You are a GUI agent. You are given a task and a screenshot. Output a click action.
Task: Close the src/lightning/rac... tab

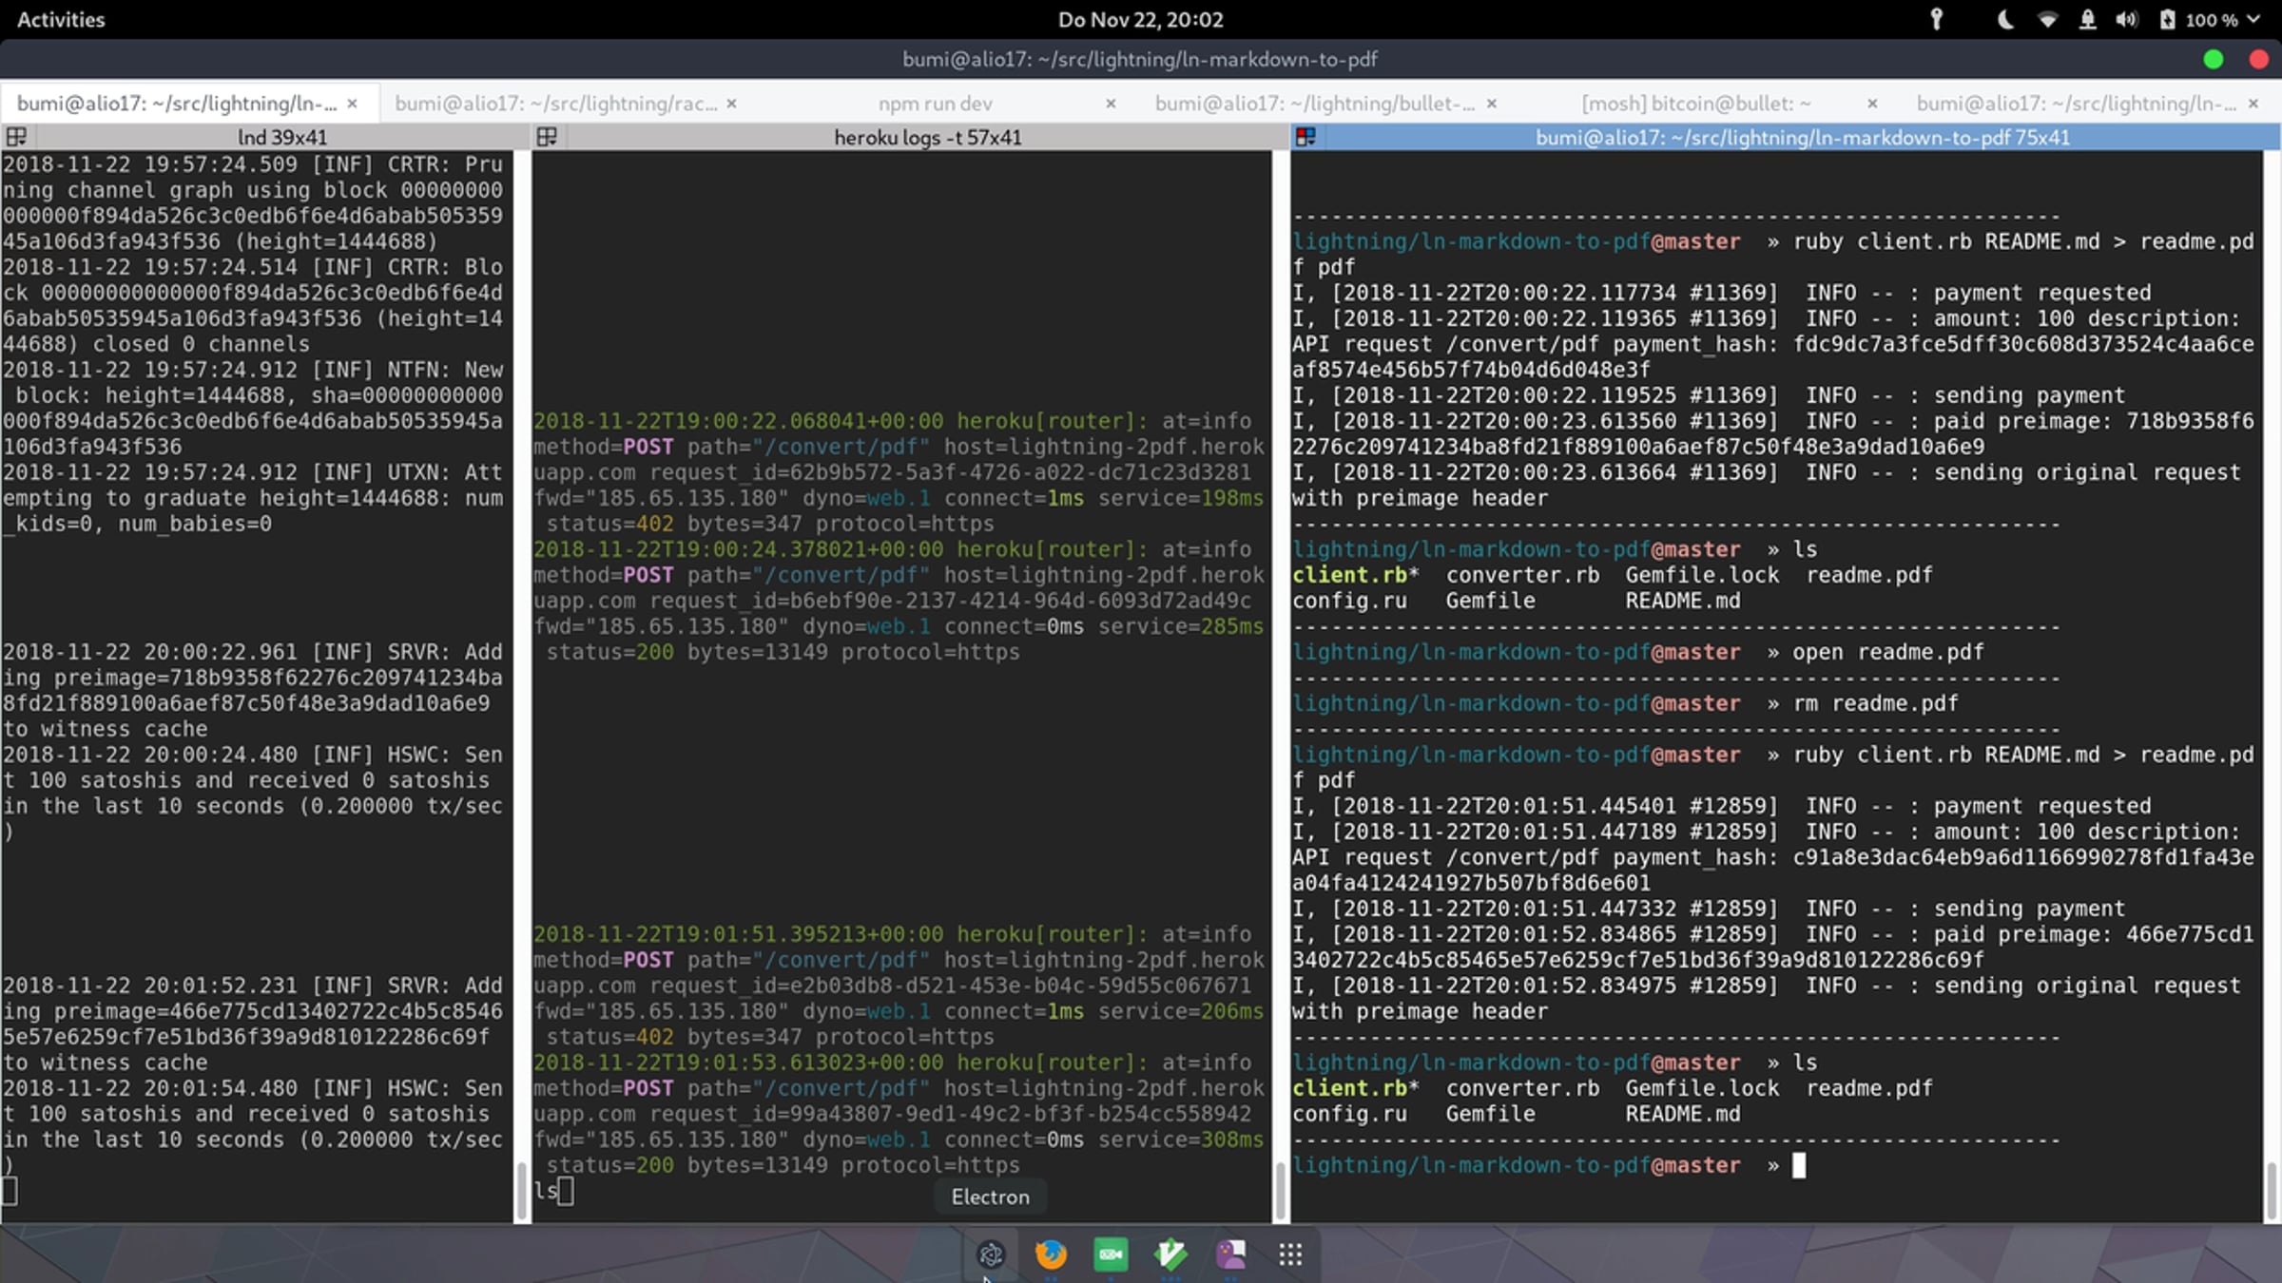coord(731,104)
